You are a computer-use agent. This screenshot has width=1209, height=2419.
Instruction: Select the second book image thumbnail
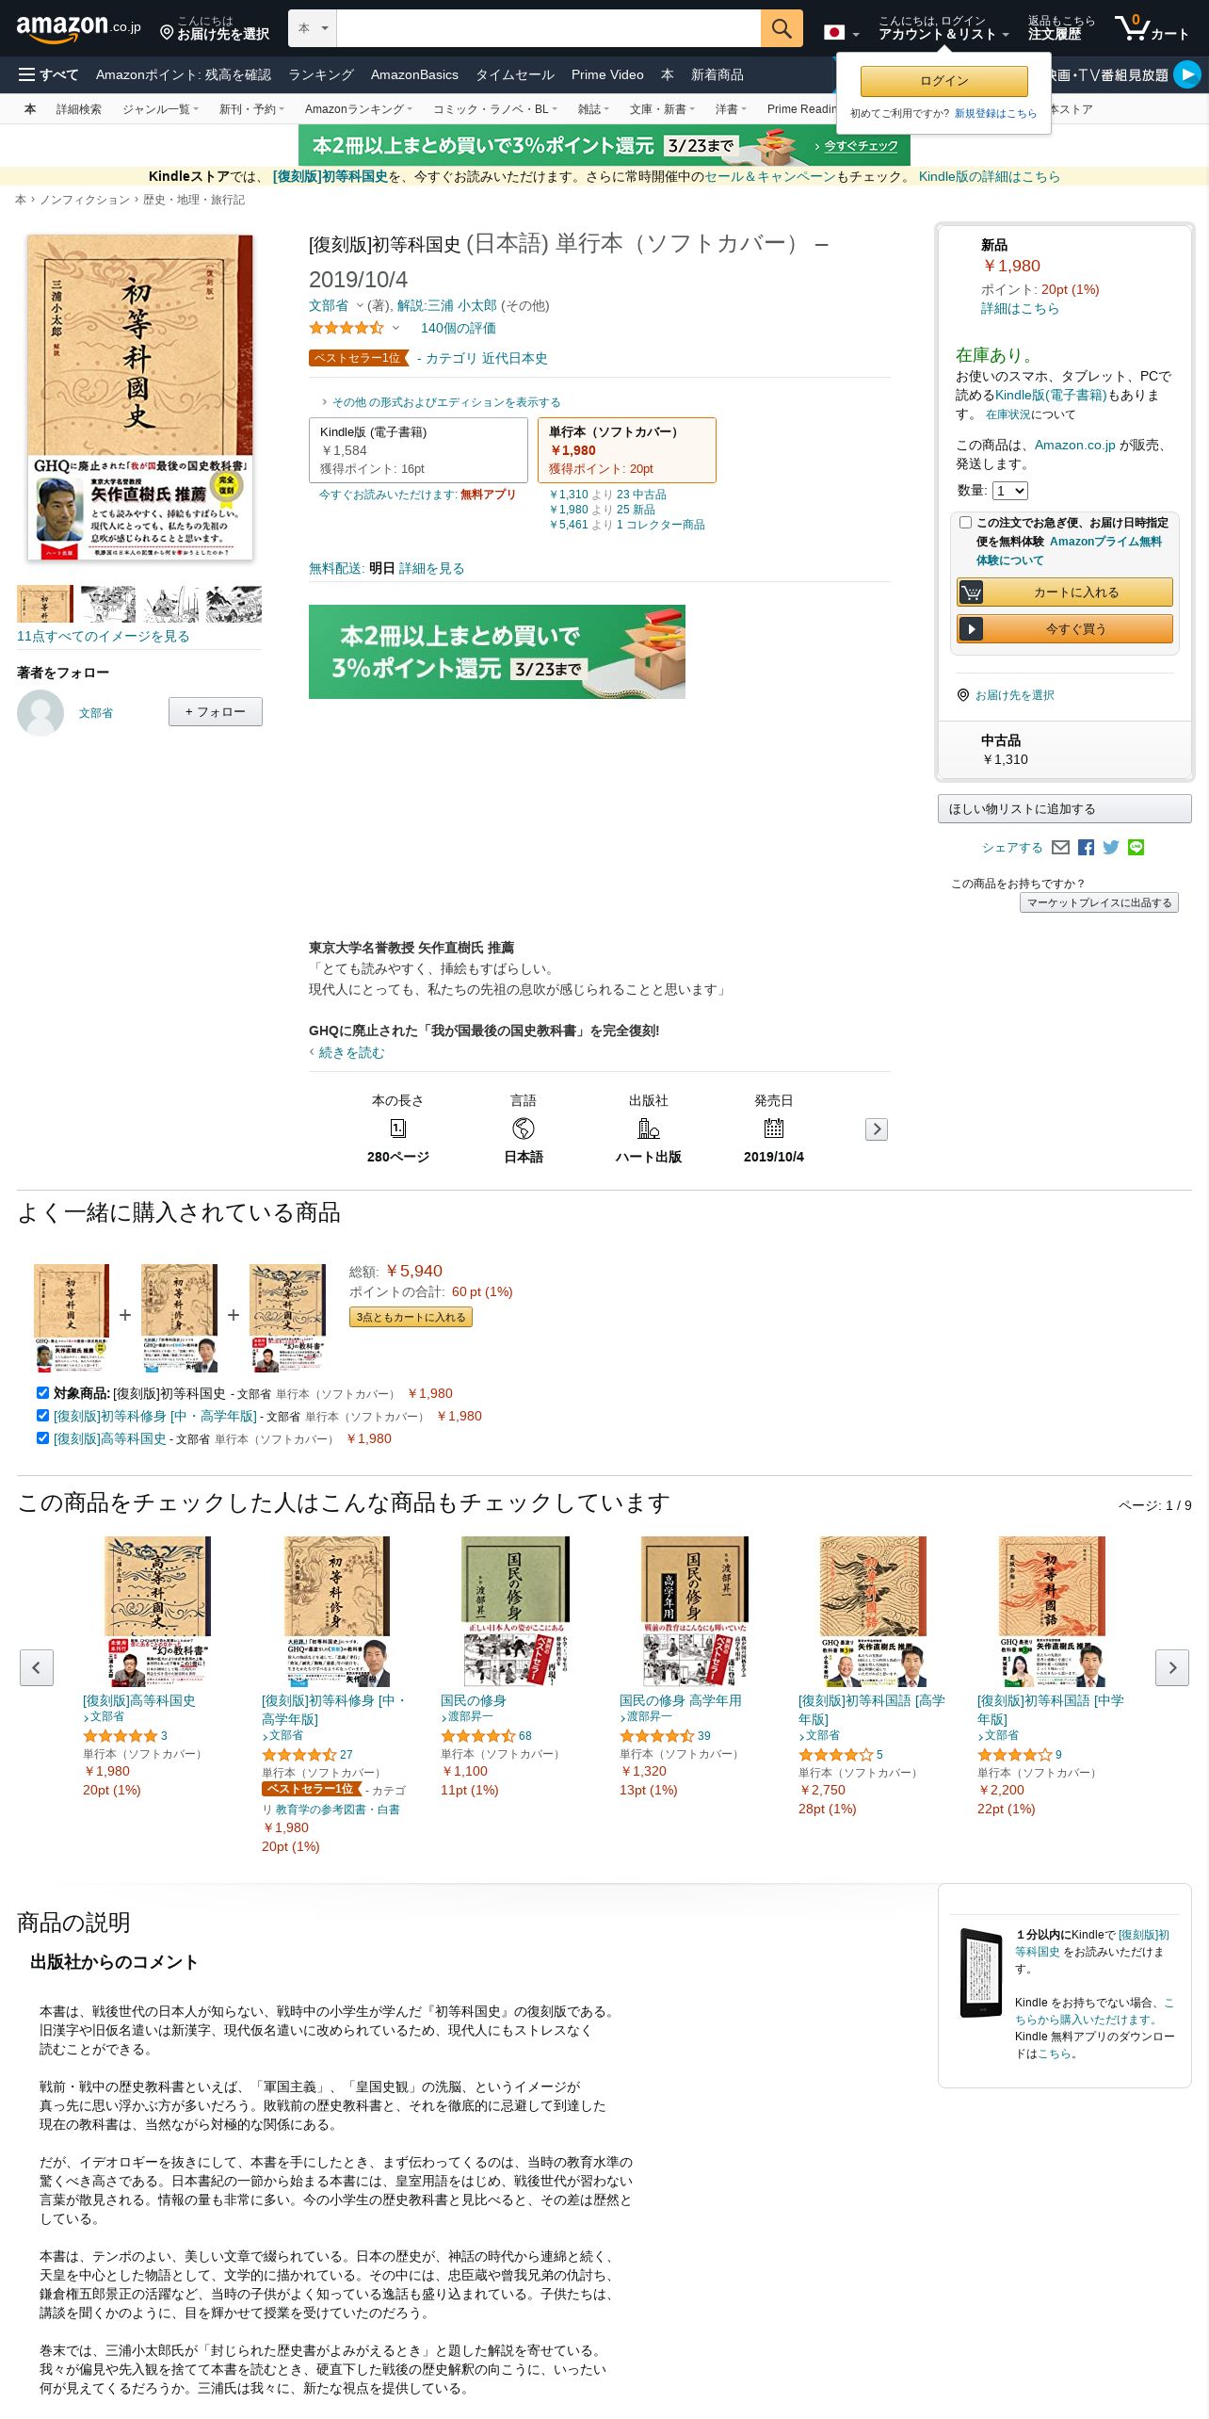[x=108, y=604]
